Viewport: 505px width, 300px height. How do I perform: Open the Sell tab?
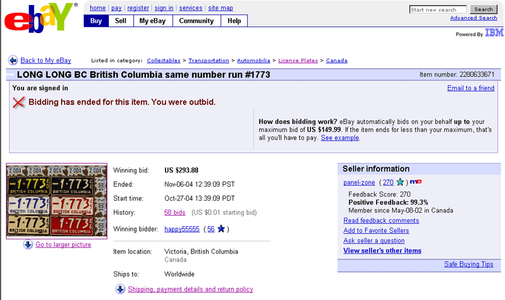[121, 21]
